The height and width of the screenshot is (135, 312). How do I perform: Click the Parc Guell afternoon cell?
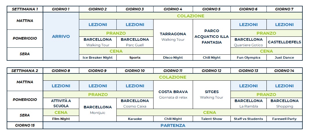[135, 42]
